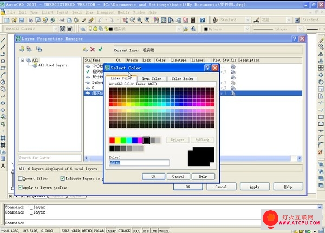The height and width of the screenshot is (233, 325).
Task: Select the Polygon tool in Draw toolbar
Action: point(3,61)
